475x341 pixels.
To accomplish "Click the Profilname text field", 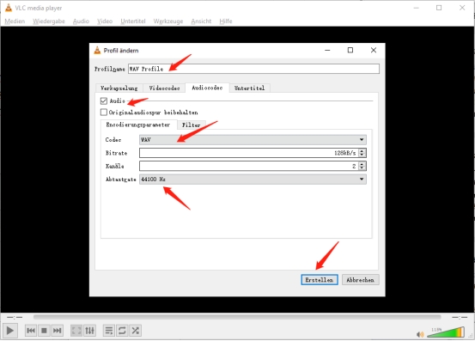I will [x=253, y=69].
